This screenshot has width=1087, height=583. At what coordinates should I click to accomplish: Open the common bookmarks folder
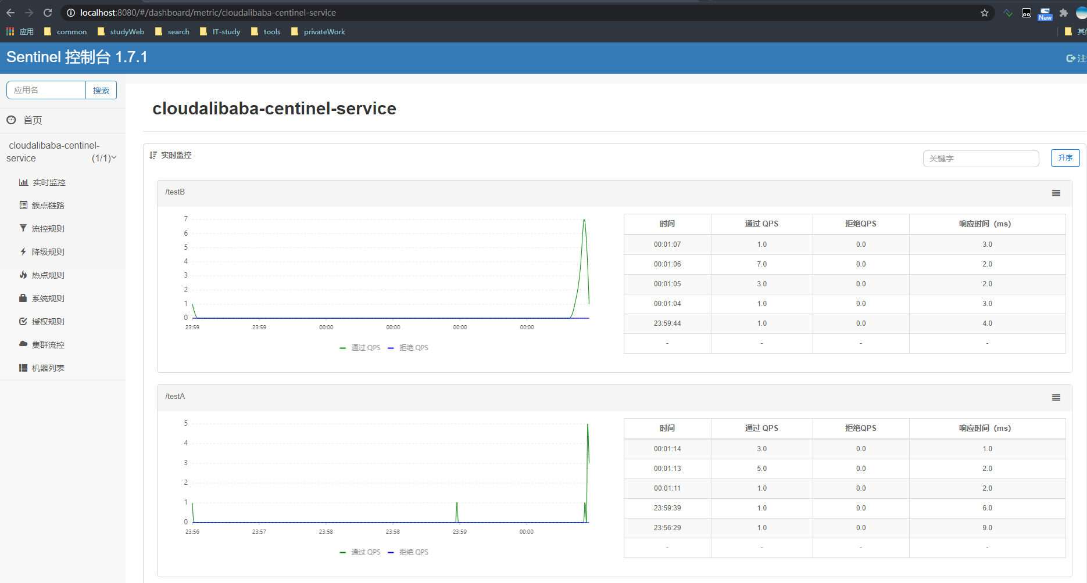pos(65,31)
